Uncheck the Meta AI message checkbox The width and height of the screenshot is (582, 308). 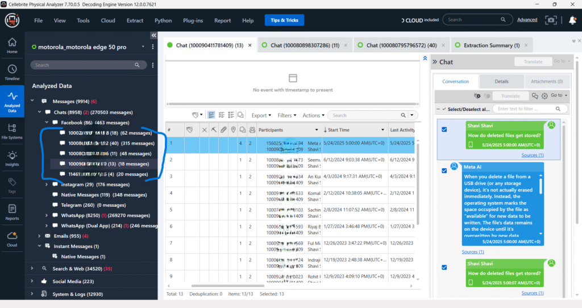point(444,170)
